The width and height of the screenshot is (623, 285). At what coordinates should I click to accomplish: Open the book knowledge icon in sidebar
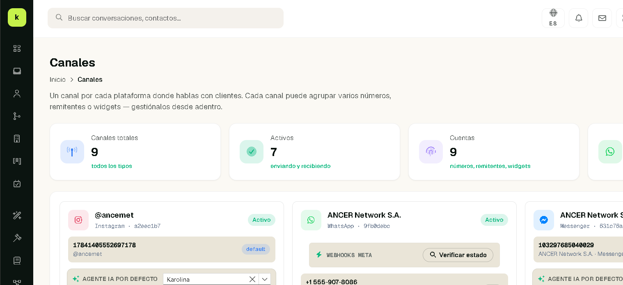(x=17, y=260)
